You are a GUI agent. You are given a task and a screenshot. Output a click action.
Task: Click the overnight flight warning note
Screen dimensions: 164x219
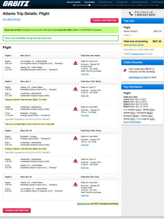click(30, 124)
